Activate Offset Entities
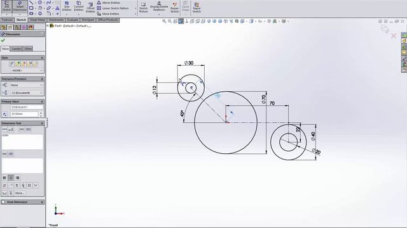407x228 pixels. (x=90, y=7)
